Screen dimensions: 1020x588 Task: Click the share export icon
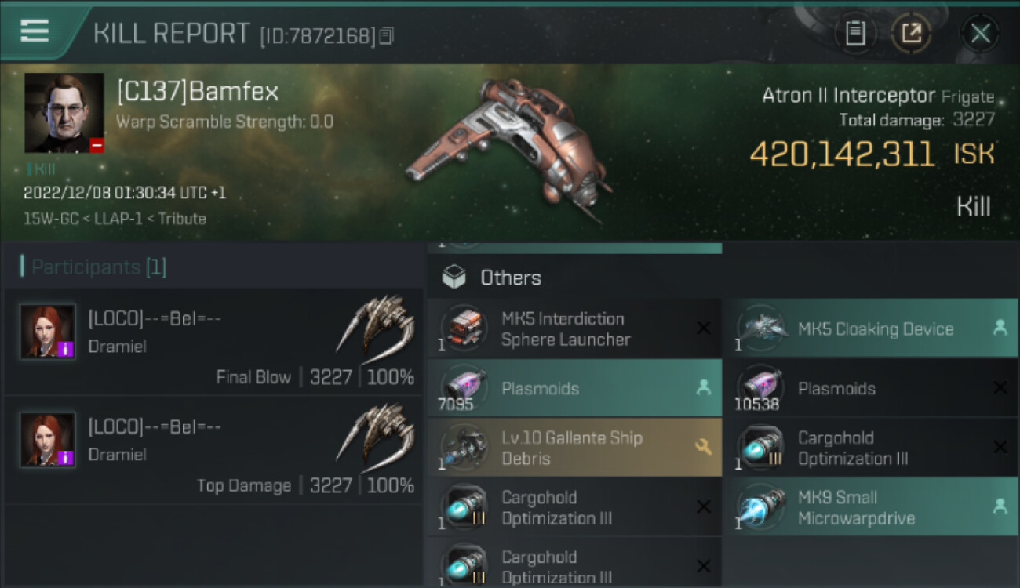coord(911,33)
